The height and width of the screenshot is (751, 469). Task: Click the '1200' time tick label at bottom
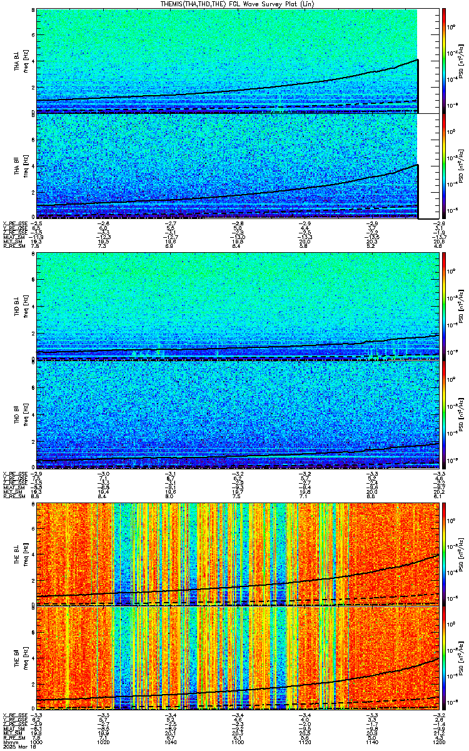[440, 741]
